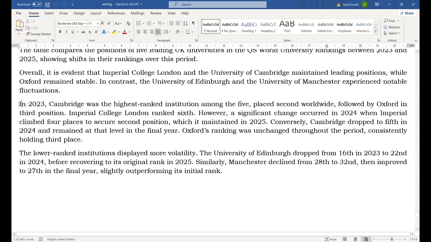Apply subscript formatting

(x=90, y=32)
